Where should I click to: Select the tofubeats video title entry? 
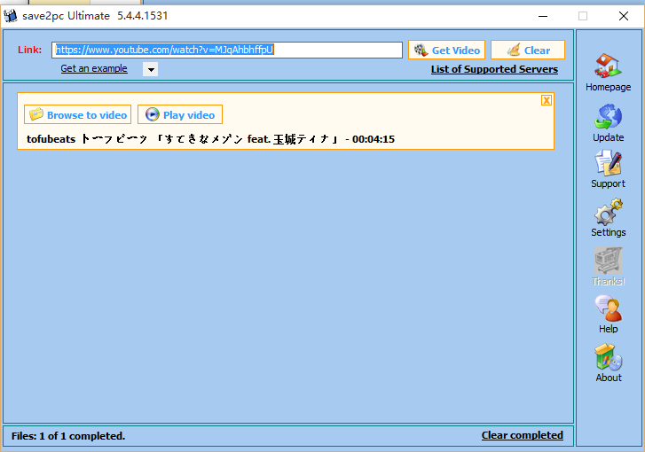[210, 139]
